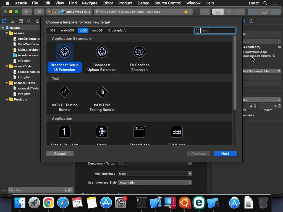Toggle the debug area visibility button

pyautogui.click(x=264, y=12)
